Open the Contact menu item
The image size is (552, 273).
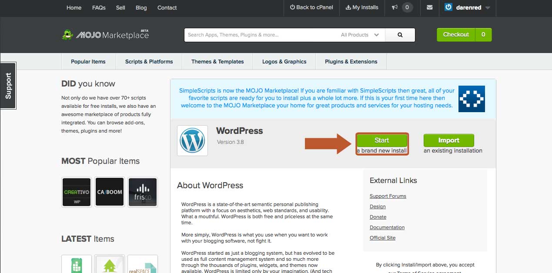coord(167,8)
